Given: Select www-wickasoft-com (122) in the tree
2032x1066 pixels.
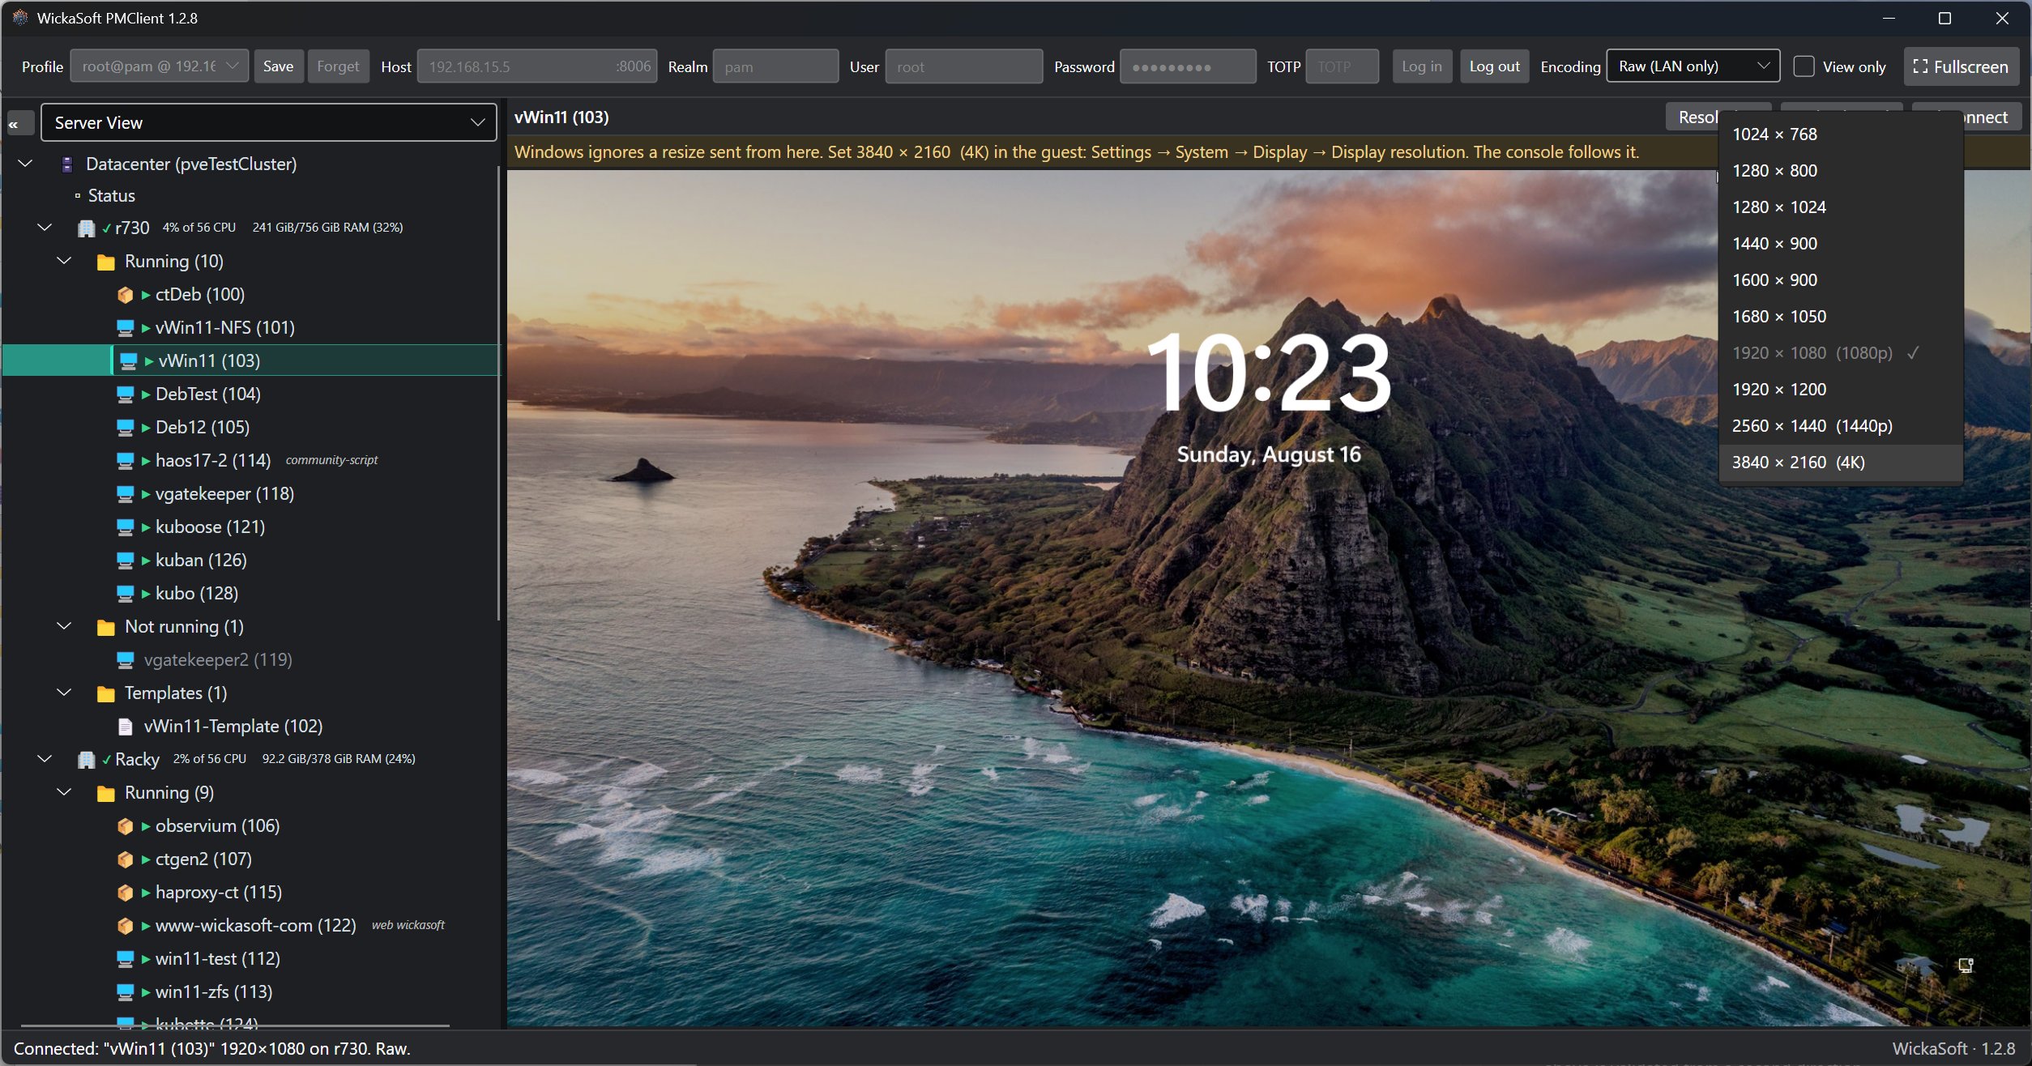Looking at the screenshot, I should (256, 926).
